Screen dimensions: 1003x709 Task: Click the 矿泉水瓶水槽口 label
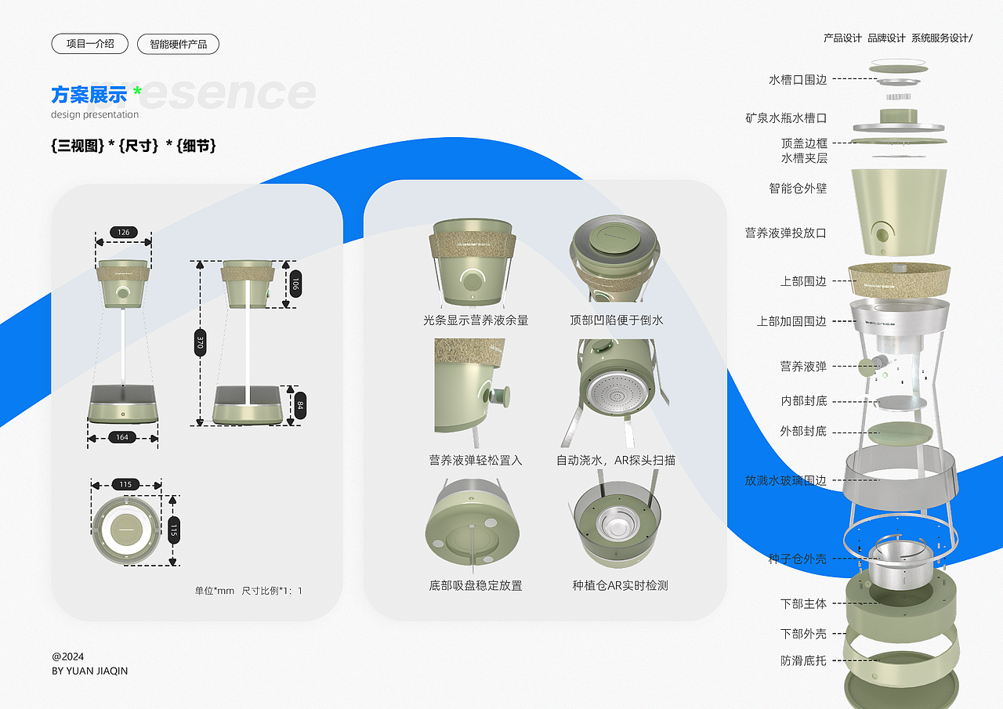click(786, 118)
